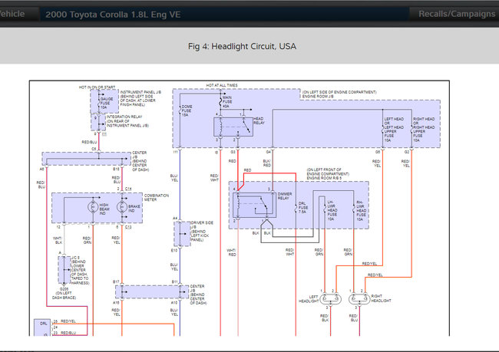Click the RED/BLK wire label under left headlight

(324, 318)
